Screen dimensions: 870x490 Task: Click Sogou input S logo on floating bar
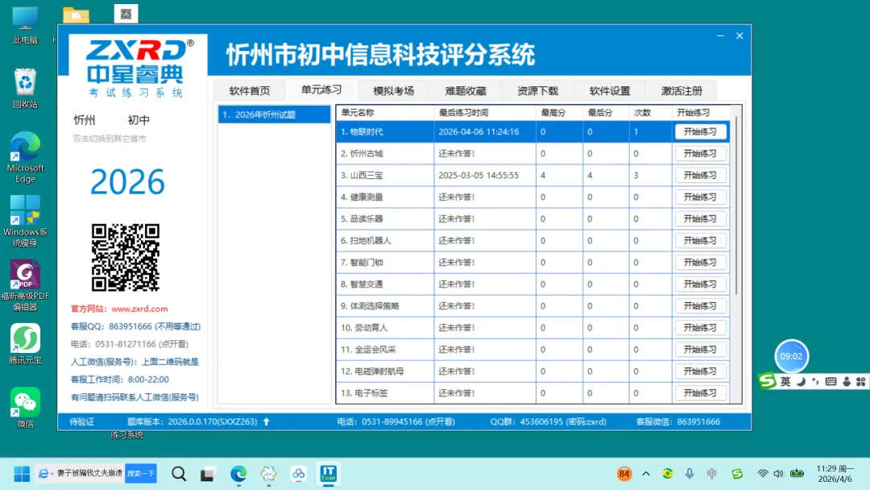pos(768,381)
